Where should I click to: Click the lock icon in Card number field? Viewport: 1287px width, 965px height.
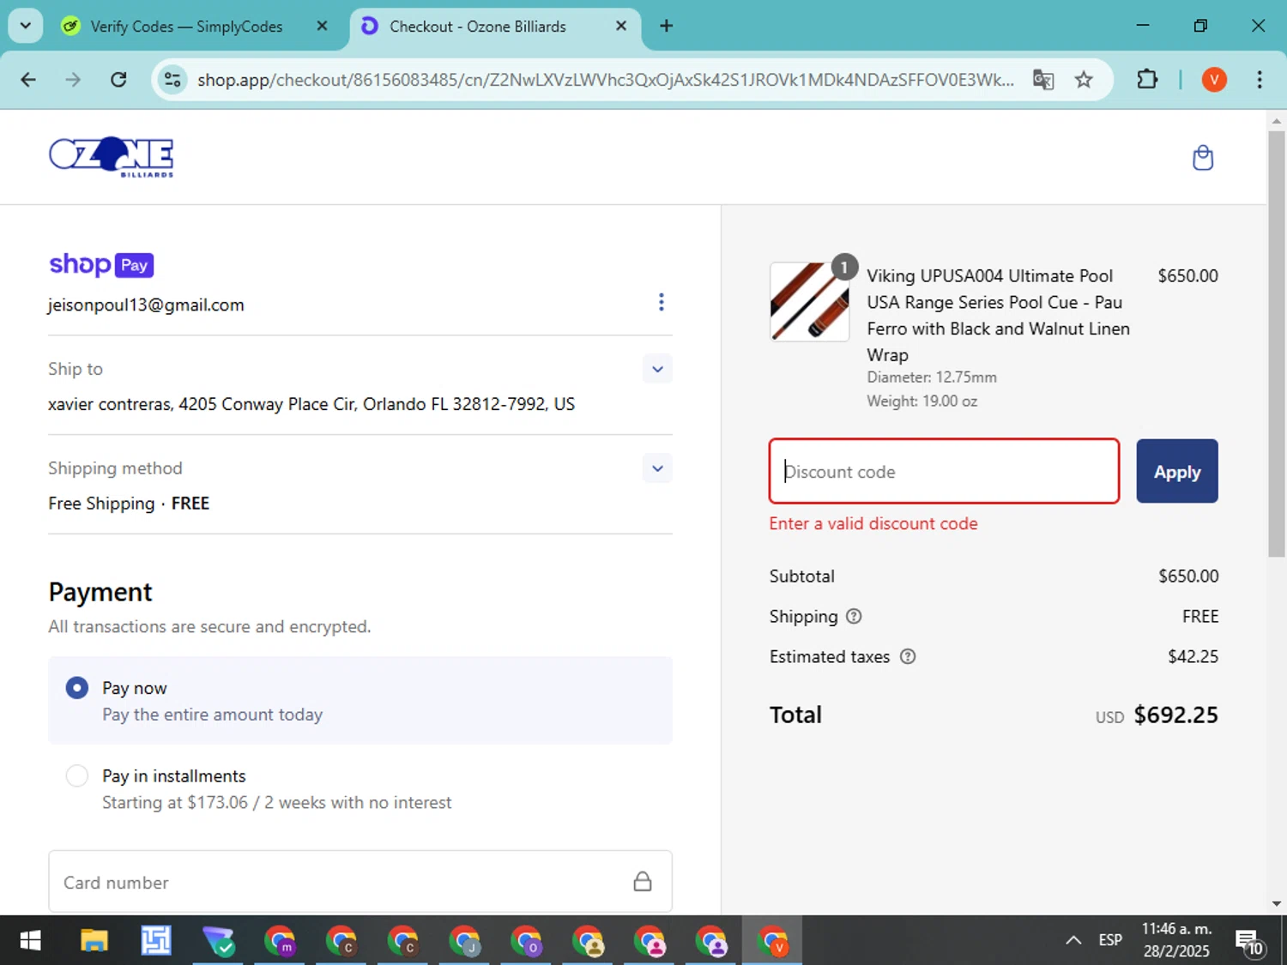pyautogui.click(x=643, y=881)
